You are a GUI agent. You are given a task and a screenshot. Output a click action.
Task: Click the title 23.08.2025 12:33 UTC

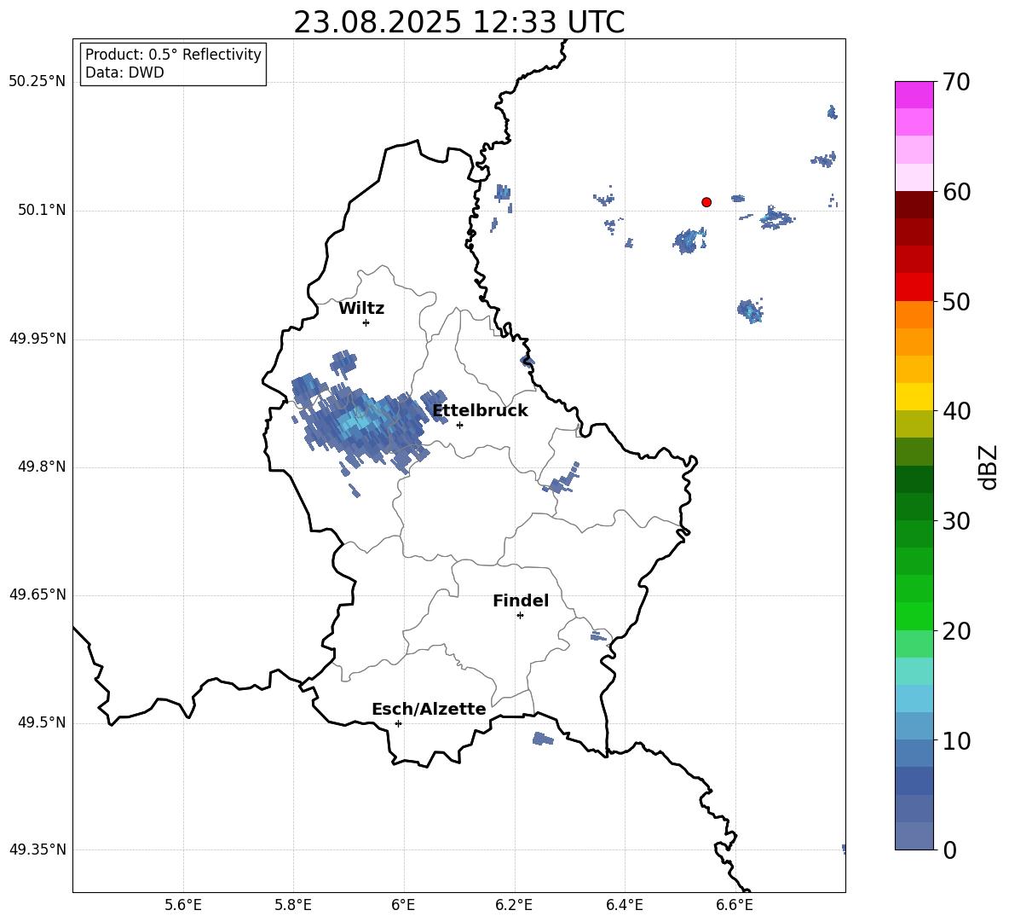[458, 22]
